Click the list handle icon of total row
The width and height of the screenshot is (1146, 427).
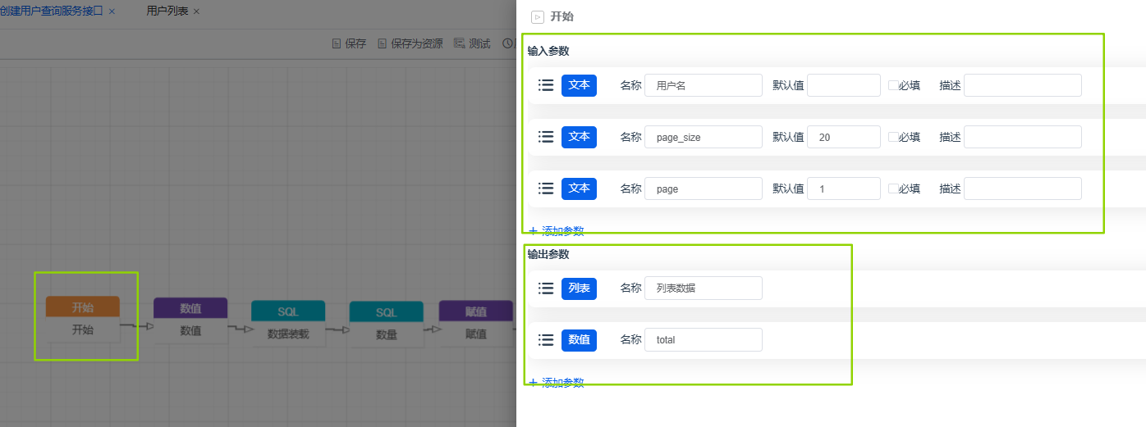click(x=546, y=339)
